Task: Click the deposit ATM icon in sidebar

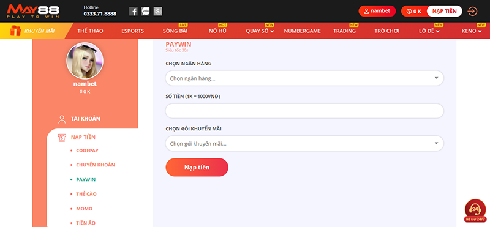Action: [62, 138]
